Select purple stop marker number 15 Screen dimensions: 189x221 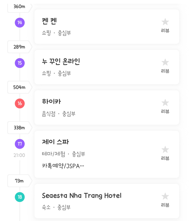click(x=20, y=63)
